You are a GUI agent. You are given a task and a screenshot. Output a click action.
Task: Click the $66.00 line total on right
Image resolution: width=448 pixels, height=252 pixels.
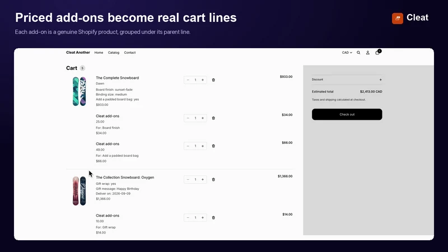[287, 143]
